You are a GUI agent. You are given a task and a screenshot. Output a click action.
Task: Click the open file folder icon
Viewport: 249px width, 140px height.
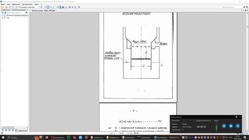(x=2, y=7)
